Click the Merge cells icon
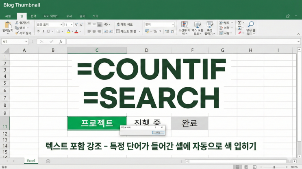The image size is (302, 169). 118,31
